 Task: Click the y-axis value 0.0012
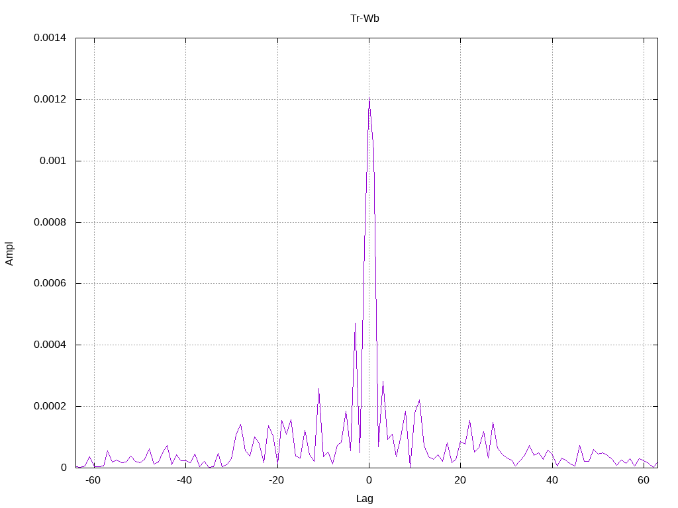coord(50,99)
